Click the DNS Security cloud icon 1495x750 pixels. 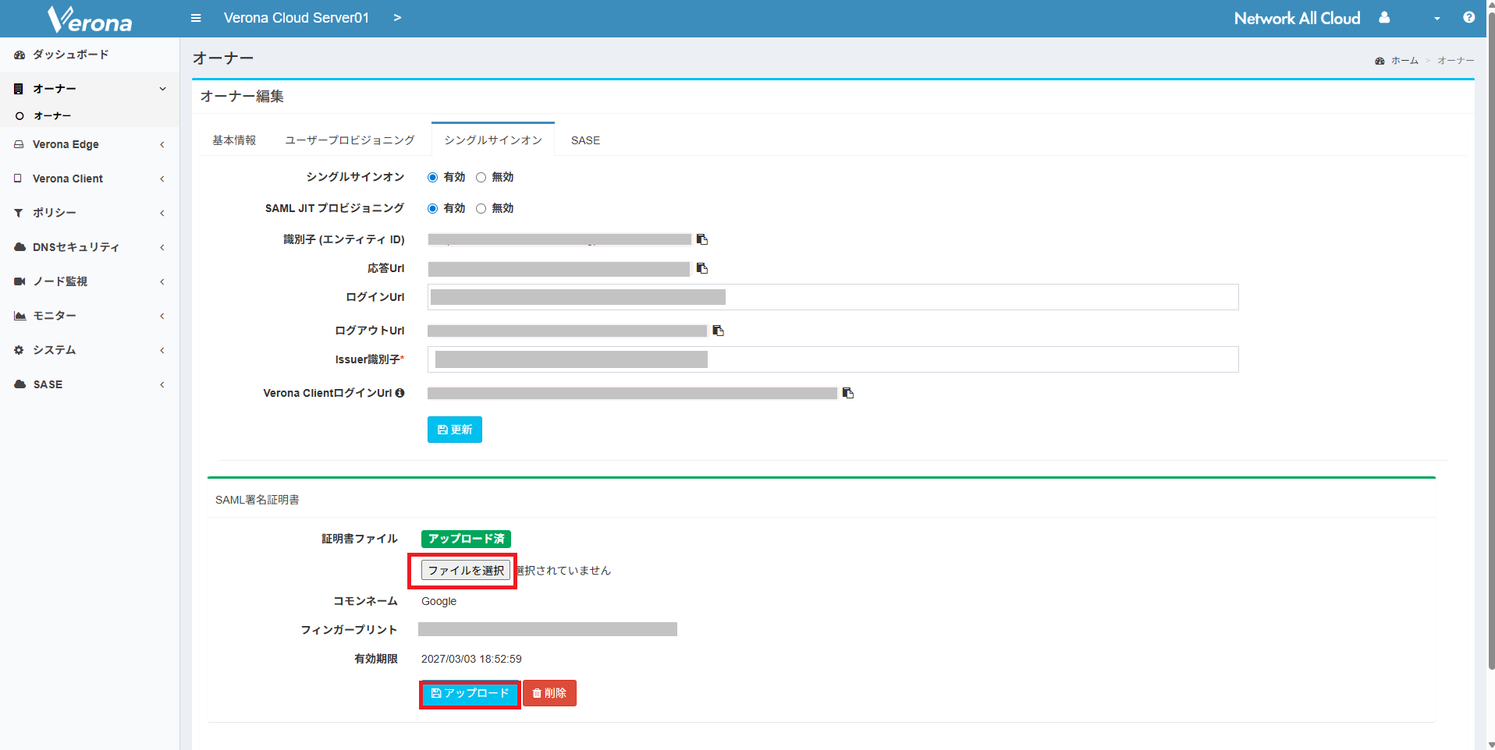[20, 247]
